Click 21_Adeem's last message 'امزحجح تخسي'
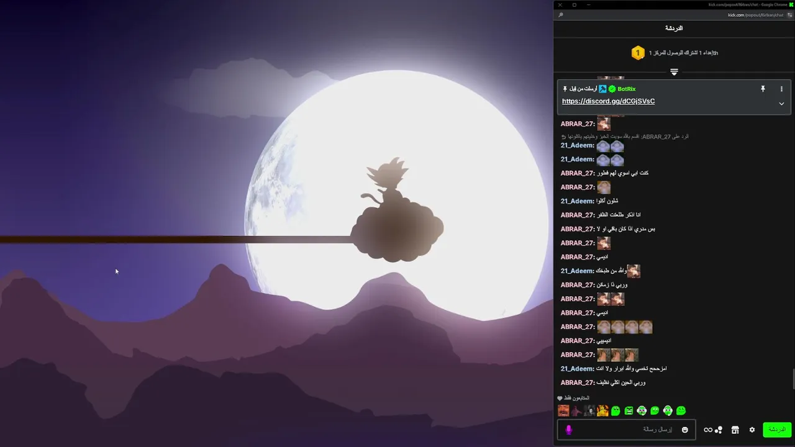The image size is (795, 447). pyautogui.click(x=631, y=369)
